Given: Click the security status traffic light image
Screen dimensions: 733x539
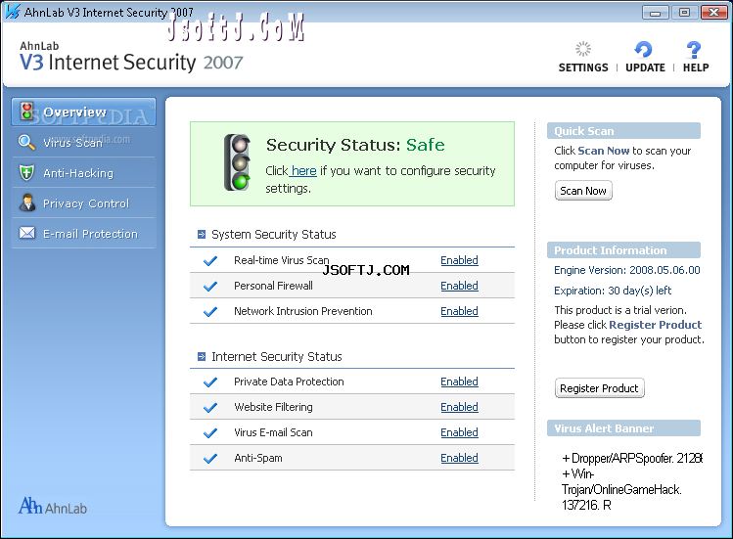Looking at the screenshot, I should click(238, 162).
